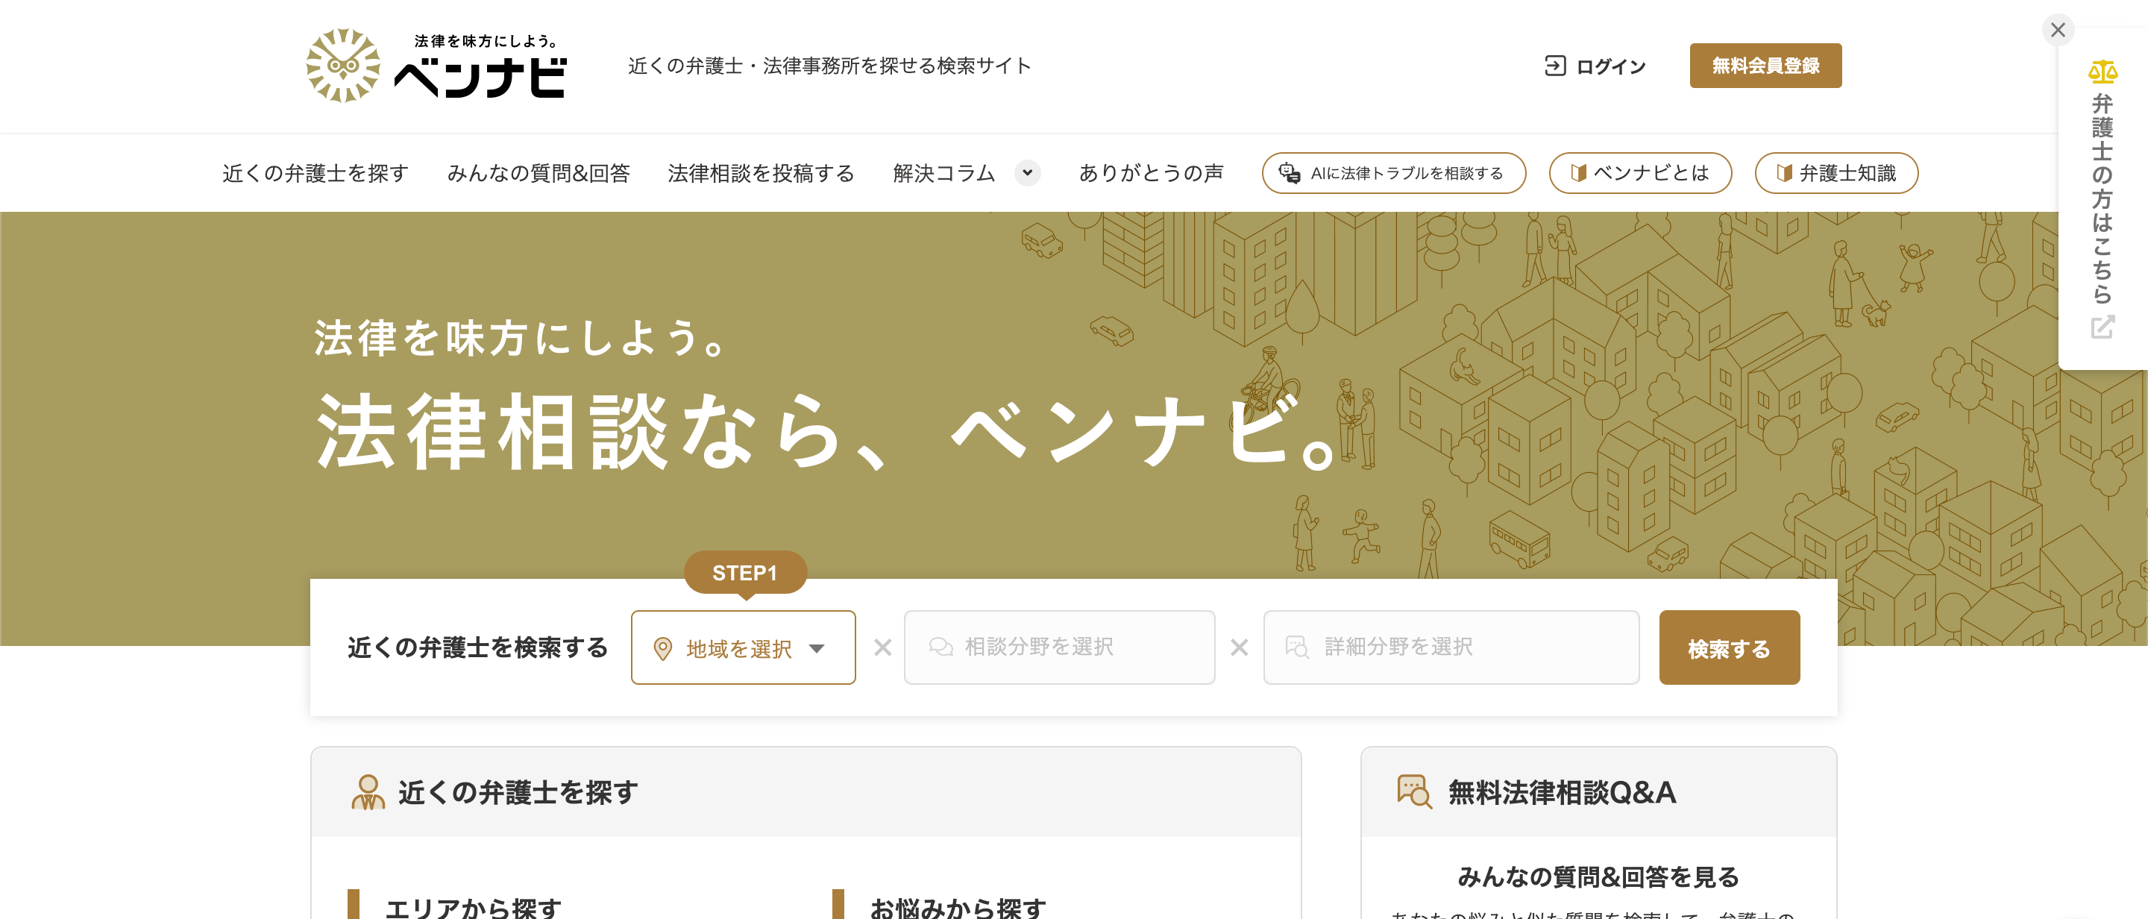Click the login arrow icon
Viewport: 2148px width, 919px height.
coord(1554,66)
